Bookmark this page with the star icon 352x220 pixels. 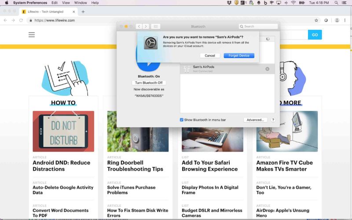pos(316,20)
